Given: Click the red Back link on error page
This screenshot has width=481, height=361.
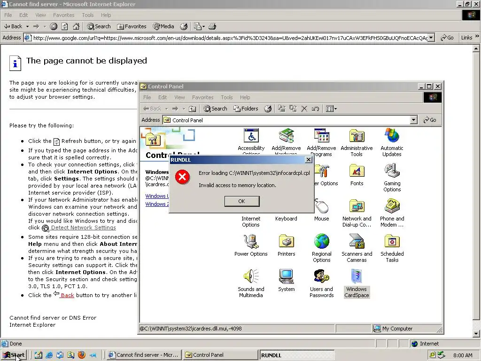Looking at the screenshot, I should click(67, 295).
